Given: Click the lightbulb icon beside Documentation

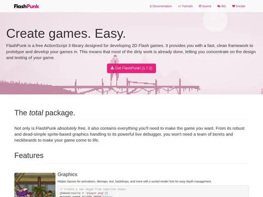Looking at the screenshot, I should coord(151,6).
